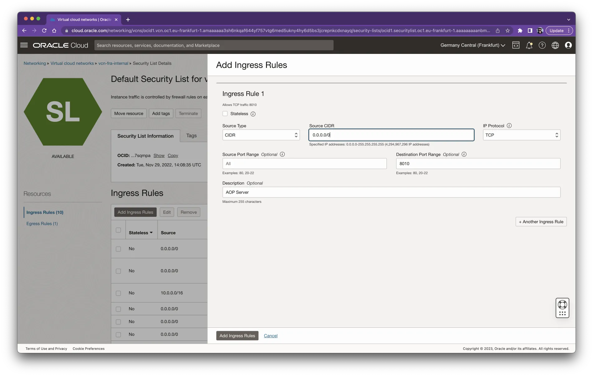Open the Germany Central (Frankfurt) region selector

tap(472, 45)
